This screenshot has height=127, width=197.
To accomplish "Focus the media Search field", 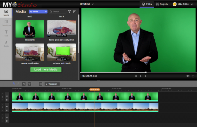I will pos(57,11).
